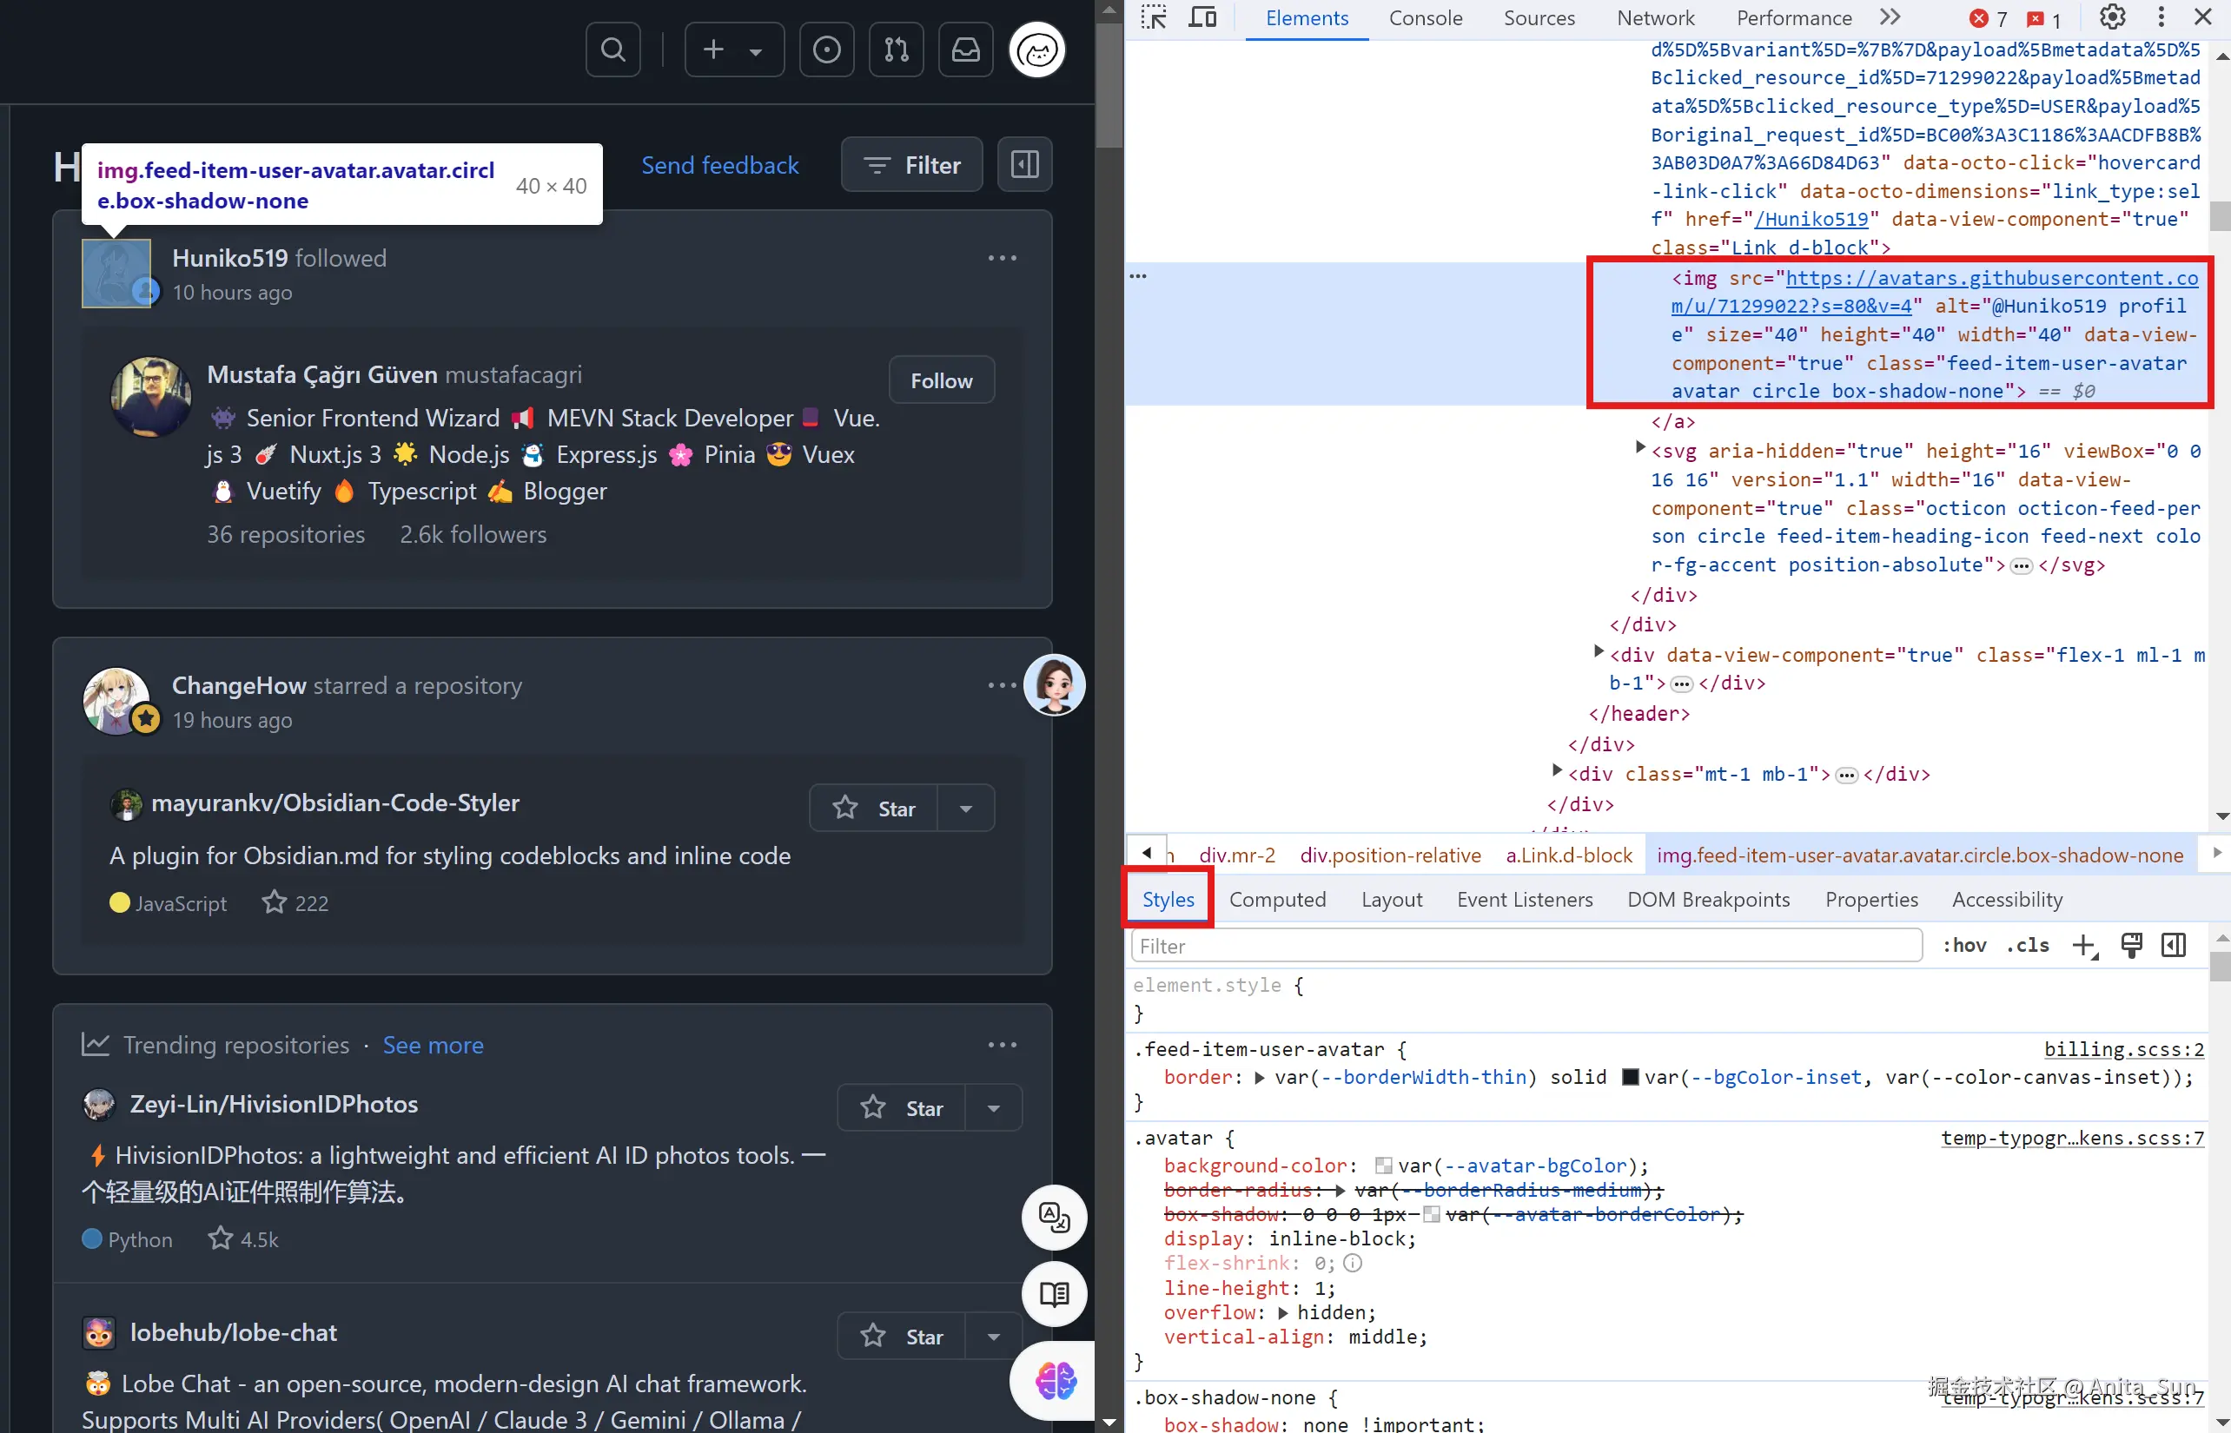
Task: Click the DevTools inspect element picker icon
Action: click(x=1153, y=17)
